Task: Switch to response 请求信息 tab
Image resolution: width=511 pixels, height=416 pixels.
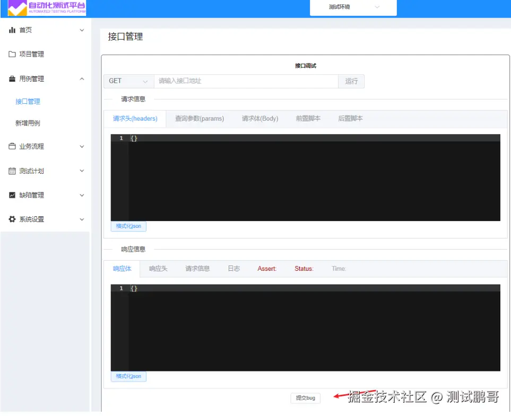Action: pos(197,269)
